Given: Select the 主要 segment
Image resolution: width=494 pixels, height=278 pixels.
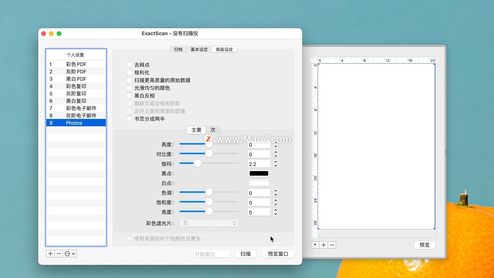Looking at the screenshot, I should point(196,130).
